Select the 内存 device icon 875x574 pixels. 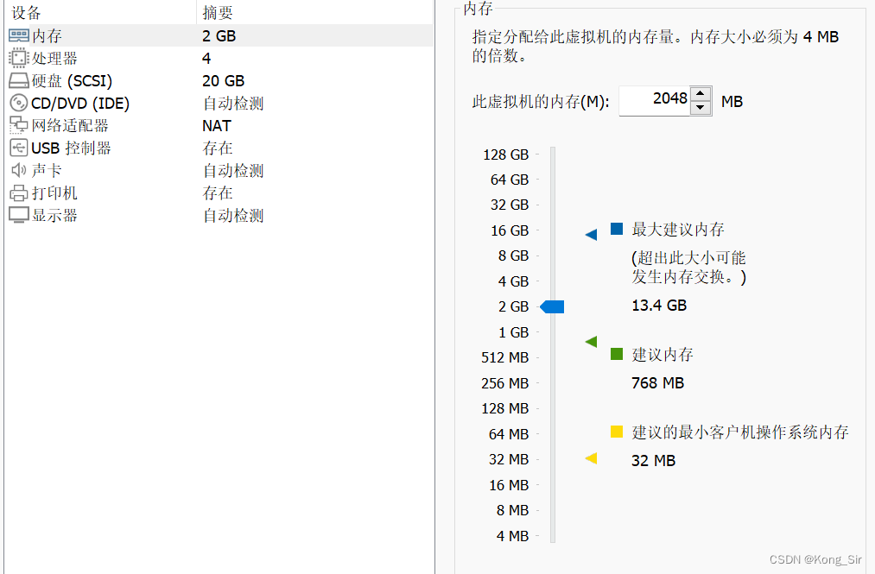pyautogui.click(x=16, y=35)
